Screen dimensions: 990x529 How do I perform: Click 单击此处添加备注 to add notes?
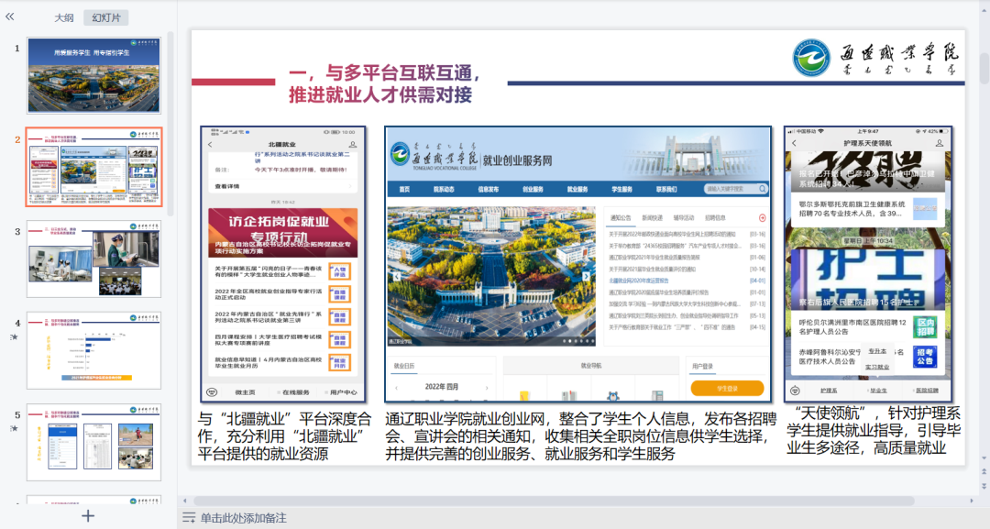tap(243, 518)
